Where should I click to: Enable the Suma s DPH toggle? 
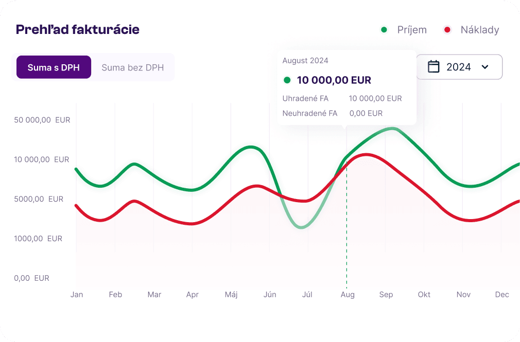click(x=54, y=67)
